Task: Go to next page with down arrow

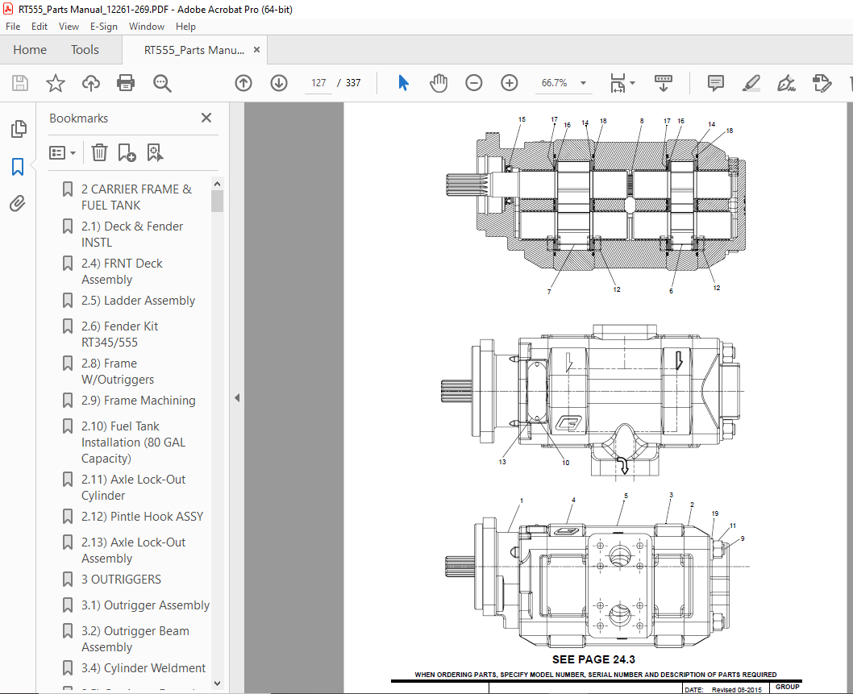Action: 279,83
